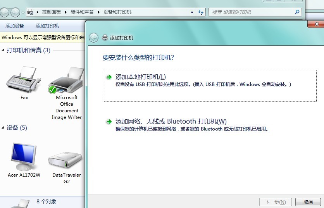Screen dimensions: 324x208
Task: Click the refresh button beside address bar
Action: 201,12
